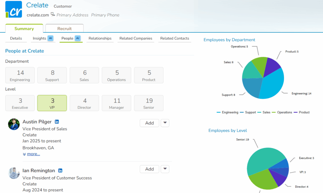Click the Primary Address placeholder field

coord(72,15)
